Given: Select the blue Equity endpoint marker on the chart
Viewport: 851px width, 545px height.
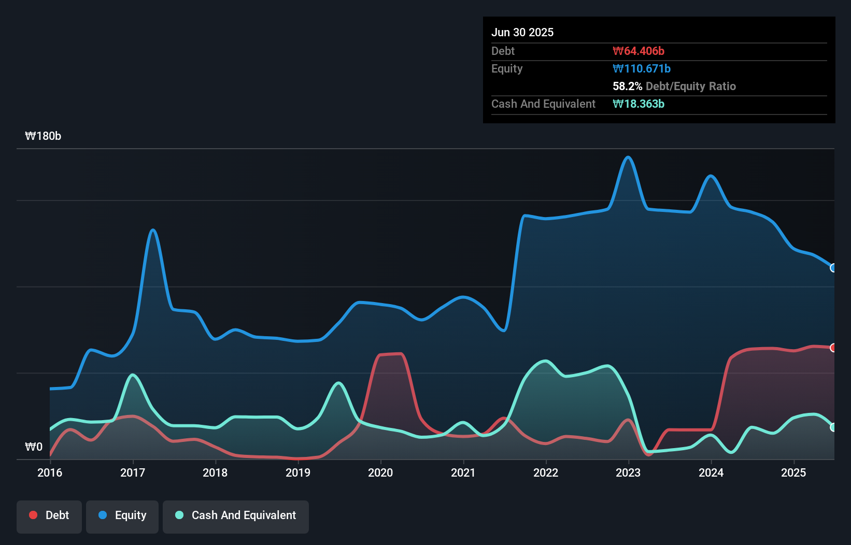Looking at the screenshot, I should click(833, 268).
